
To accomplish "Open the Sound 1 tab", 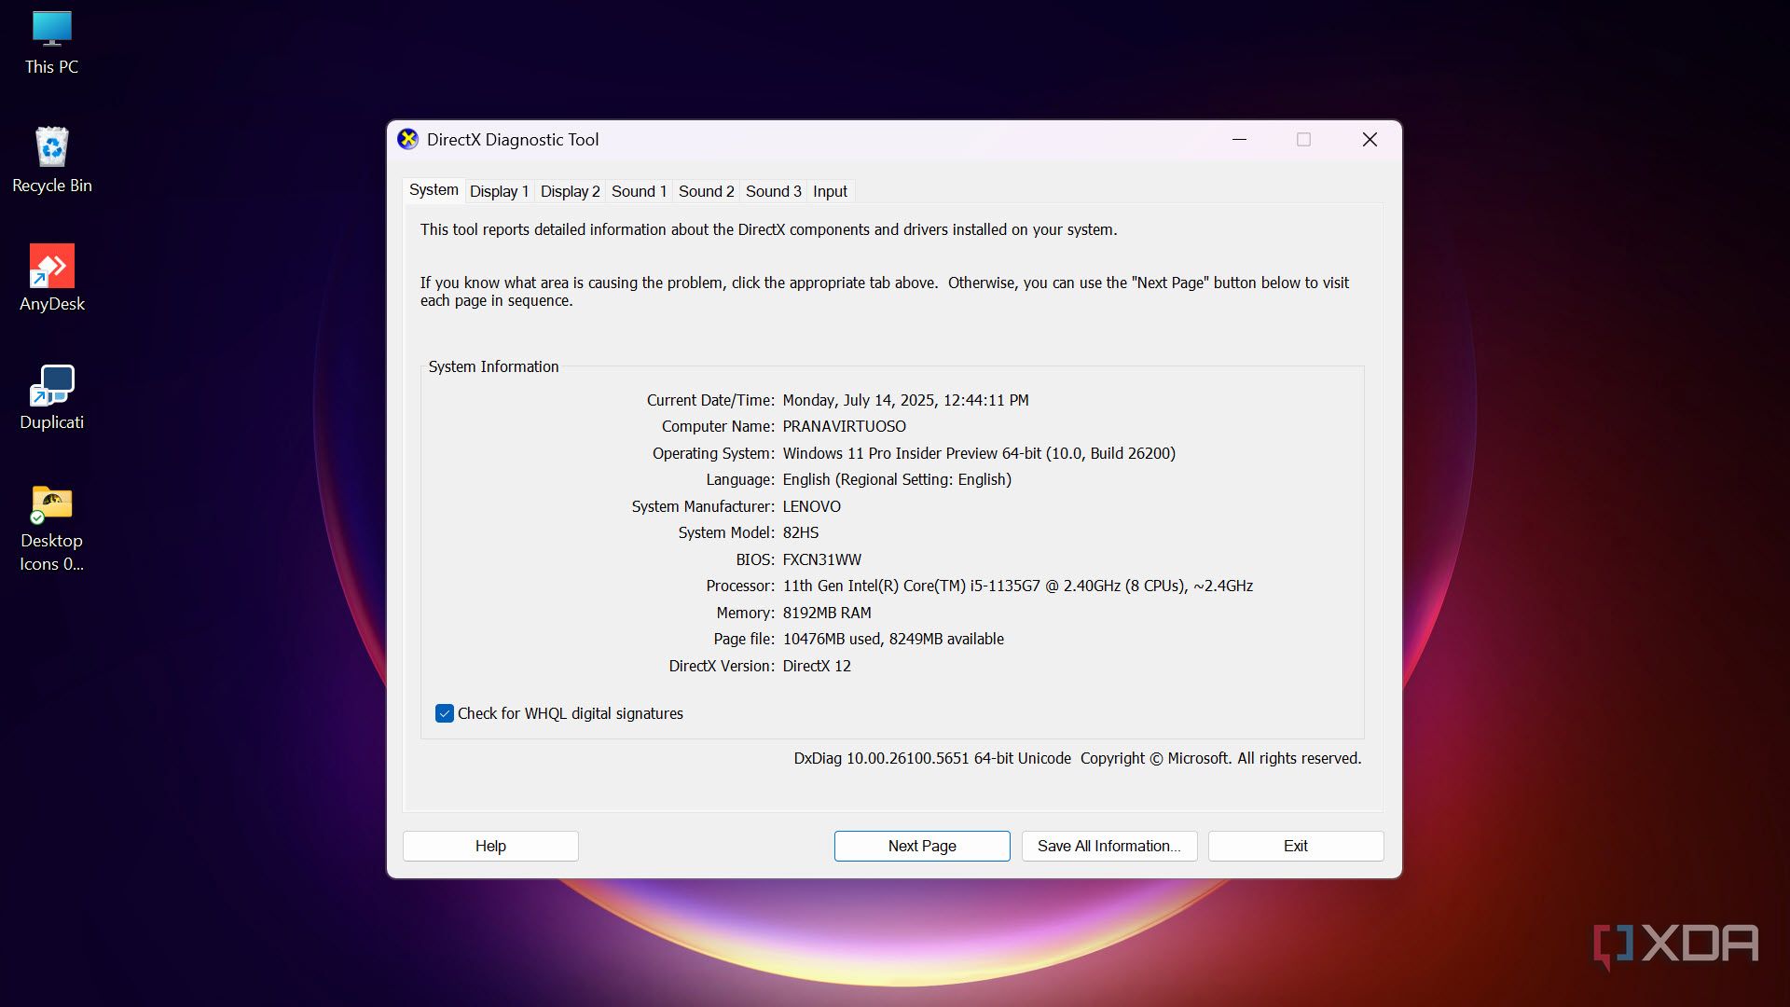I will click(639, 191).
